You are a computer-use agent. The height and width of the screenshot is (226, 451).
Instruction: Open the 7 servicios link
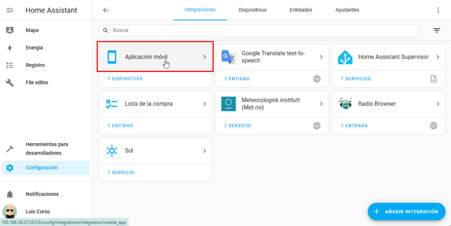point(356,79)
